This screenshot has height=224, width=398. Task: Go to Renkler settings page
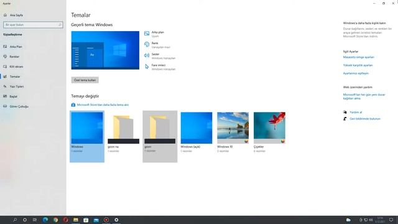[14, 57]
